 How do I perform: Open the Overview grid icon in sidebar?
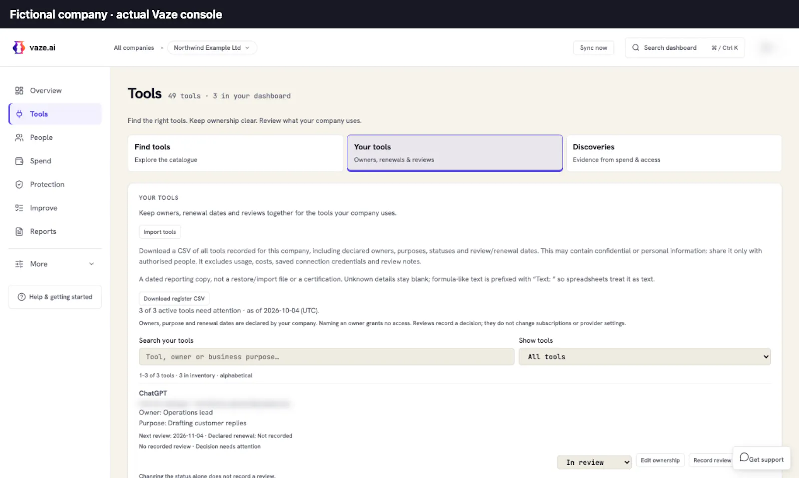[19, 90]
